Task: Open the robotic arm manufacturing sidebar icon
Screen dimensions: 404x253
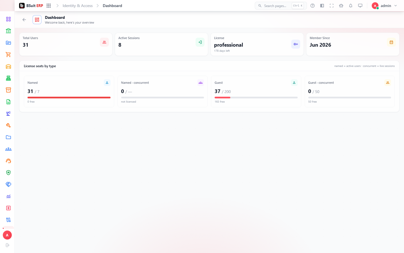Action: click(8, 114)
